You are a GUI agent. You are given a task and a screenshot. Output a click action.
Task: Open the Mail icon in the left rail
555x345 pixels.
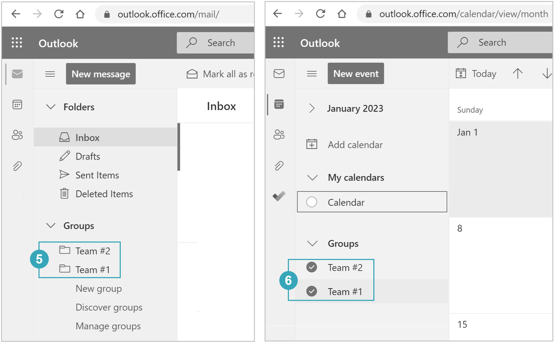coord(17,74)
